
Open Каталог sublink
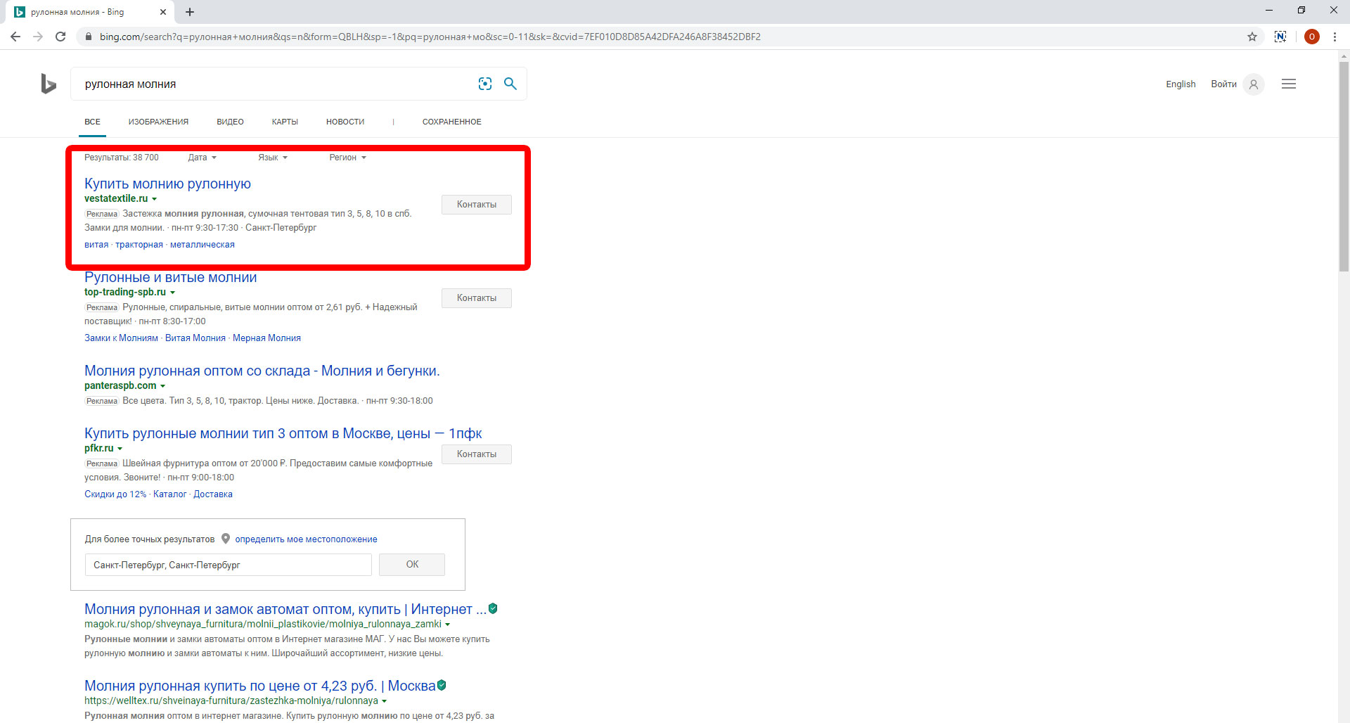pyautogui.click(x=170, y=494)
